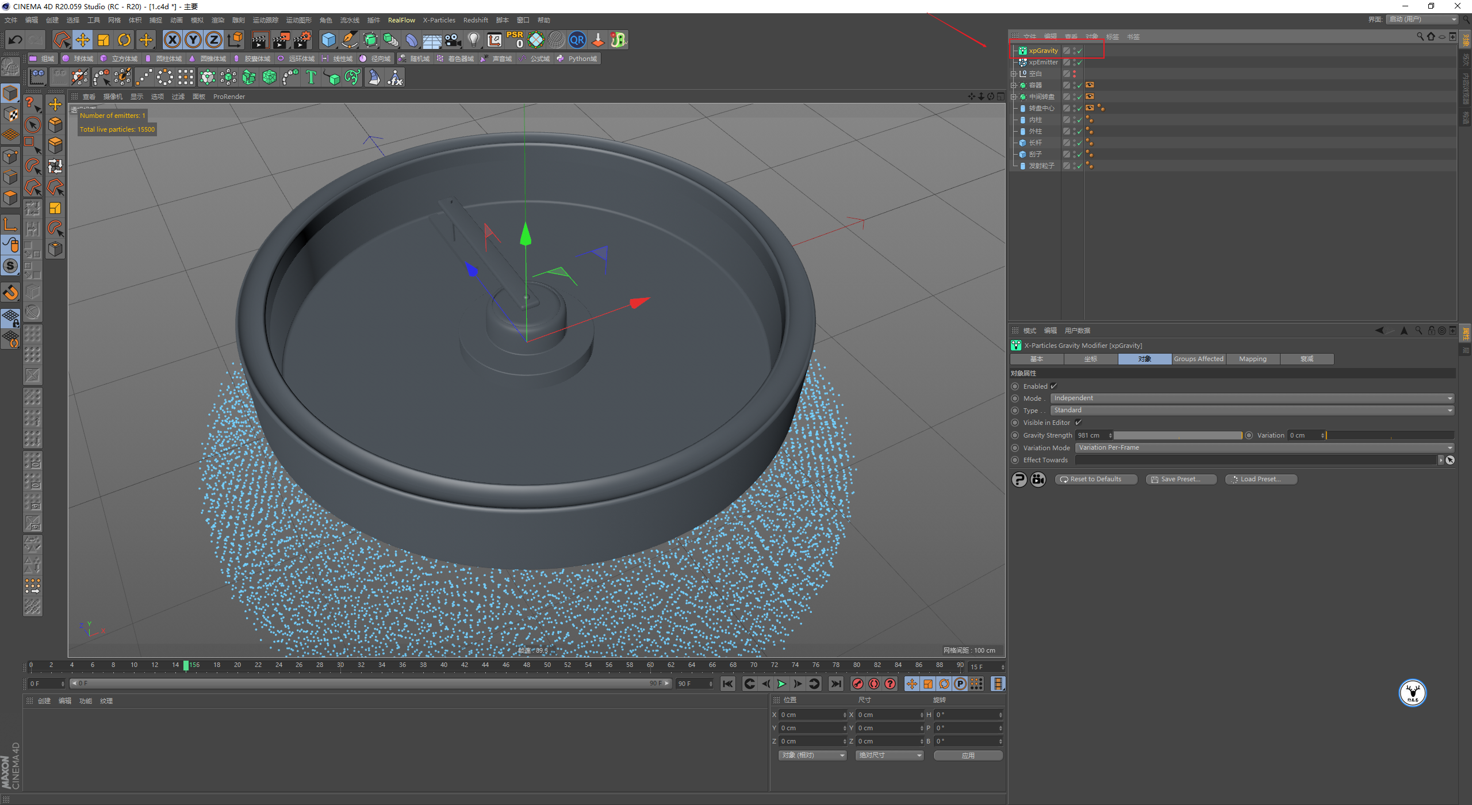Open the X-Particles menu
This screenshot has width=1472, height=805.
pyautogui.click(x=439, y=20)
